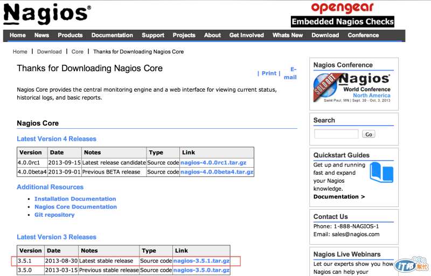Open the Support menu item
Viewport: 431px width, 276px height.
(x=153, y=35)
